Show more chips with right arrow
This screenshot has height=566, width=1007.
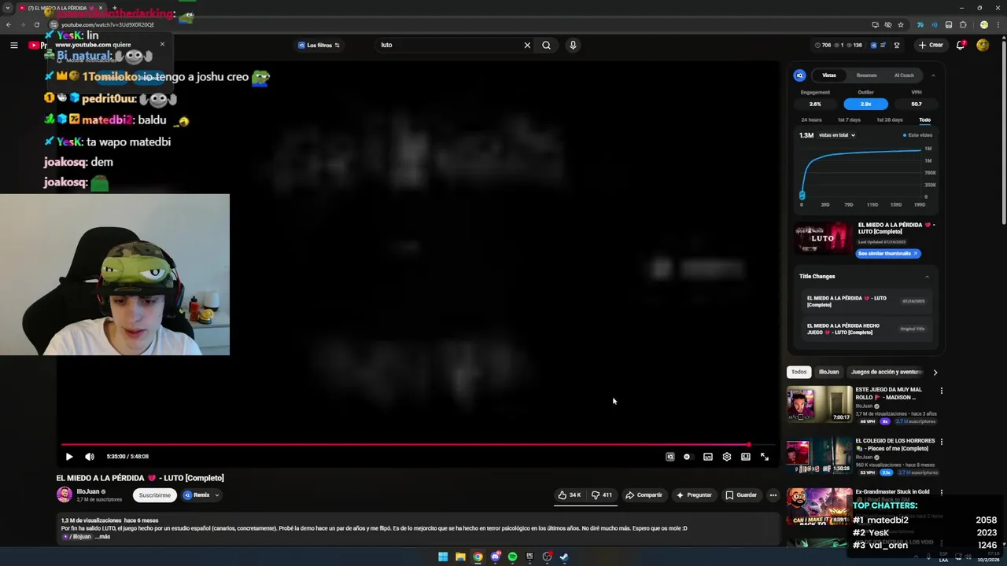point(935,373)
